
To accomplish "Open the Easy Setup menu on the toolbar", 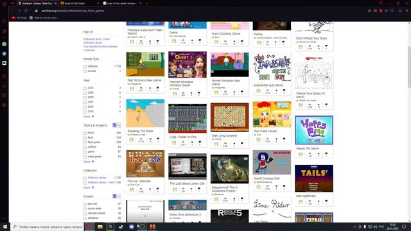I will click(407, 11).
